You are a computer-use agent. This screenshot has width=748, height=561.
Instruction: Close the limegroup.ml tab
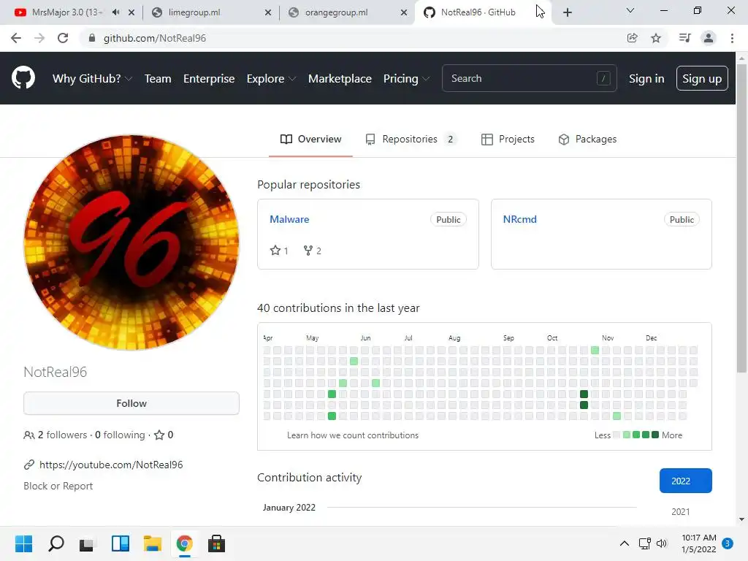click(268, 12)
